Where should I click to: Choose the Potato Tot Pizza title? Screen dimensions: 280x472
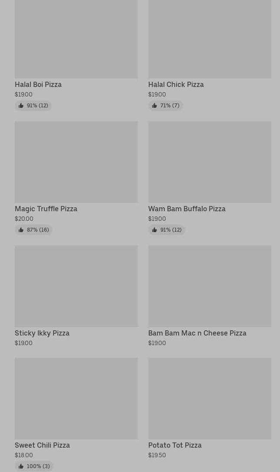click(x=175, y=445)
